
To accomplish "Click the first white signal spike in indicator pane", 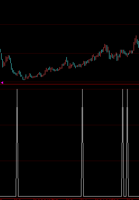I will point(17,143).
